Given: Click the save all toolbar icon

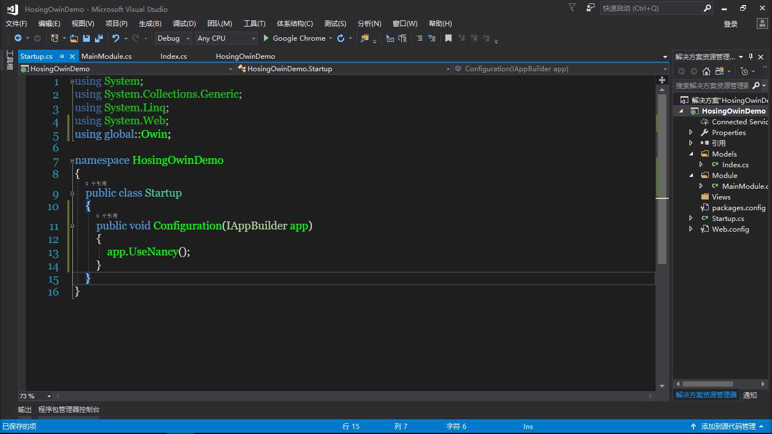Looking at the screenshot, I should pyautogui.click(x=99, y=38).
